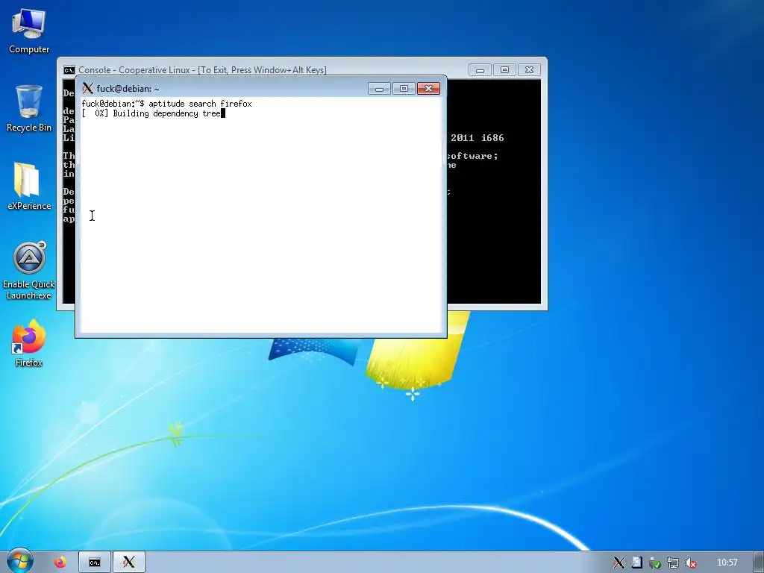Click the Show Desktop strip

point(759,563)
